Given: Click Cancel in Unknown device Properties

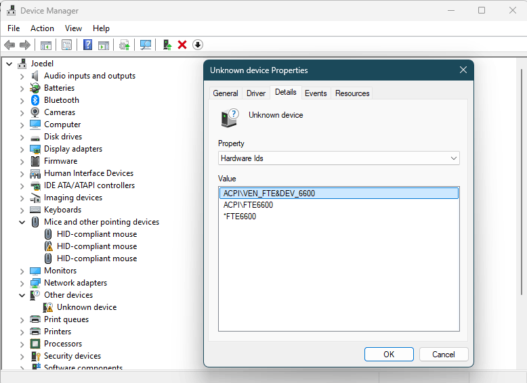Looking at the screenshot, I should coord(443,354).
